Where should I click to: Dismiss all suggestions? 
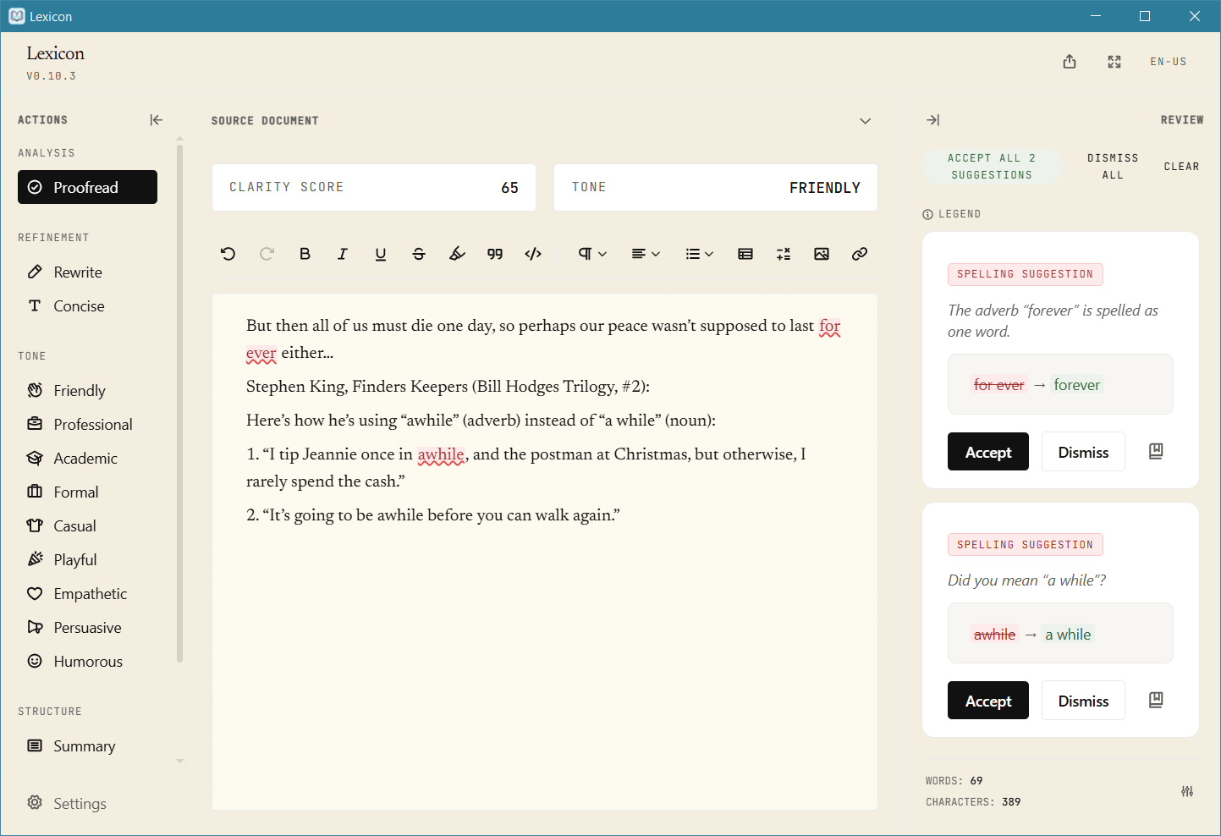click(1113, 167)
